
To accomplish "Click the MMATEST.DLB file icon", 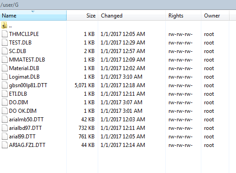I will [5, 59].
